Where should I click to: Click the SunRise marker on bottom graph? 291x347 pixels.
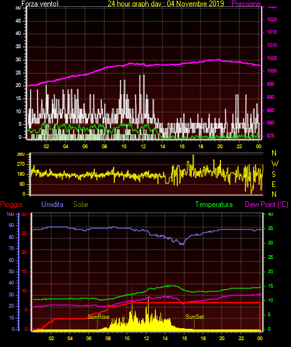[98, 317]
